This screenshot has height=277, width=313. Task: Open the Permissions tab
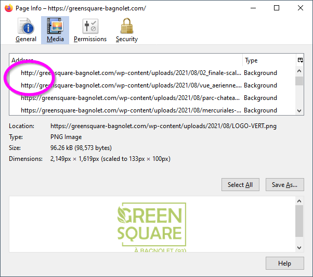90,30
